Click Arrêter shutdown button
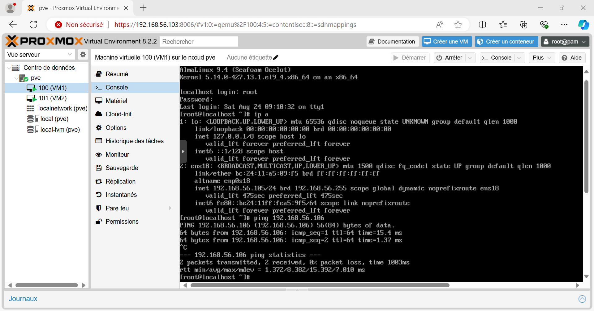The width and height of the screenshot is (594, 311). [450, 58]
